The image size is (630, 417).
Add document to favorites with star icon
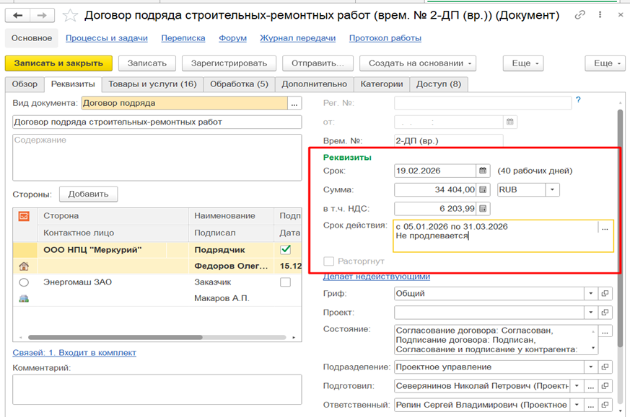(x=70, y=16)
